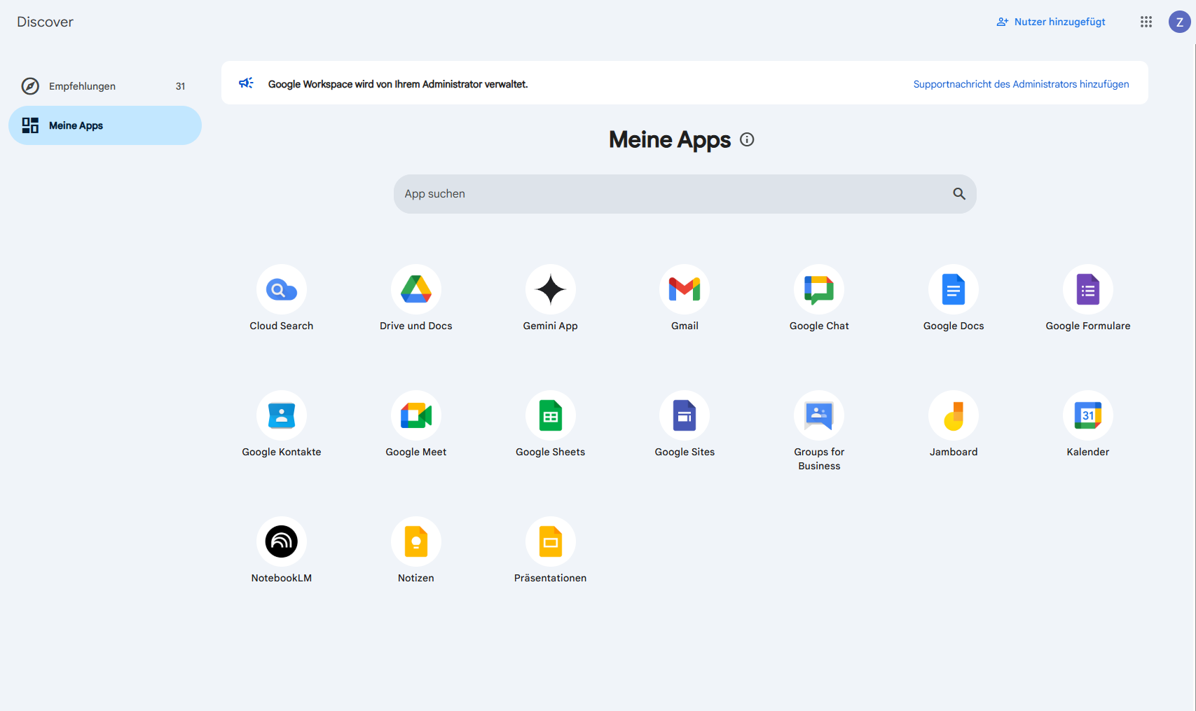
Task: Open the Kalender app
Action: (1088, 415)
